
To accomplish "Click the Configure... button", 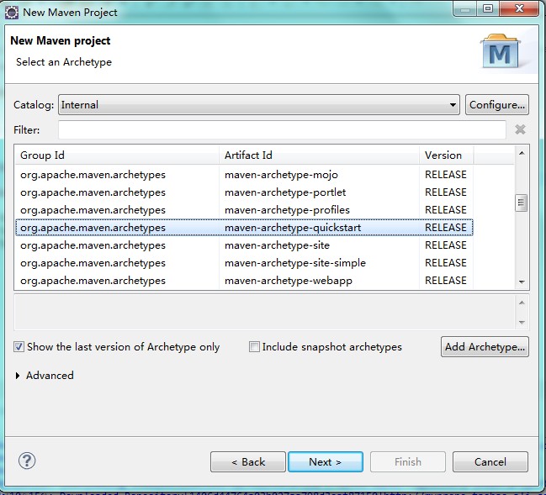I will pos(497,105).
